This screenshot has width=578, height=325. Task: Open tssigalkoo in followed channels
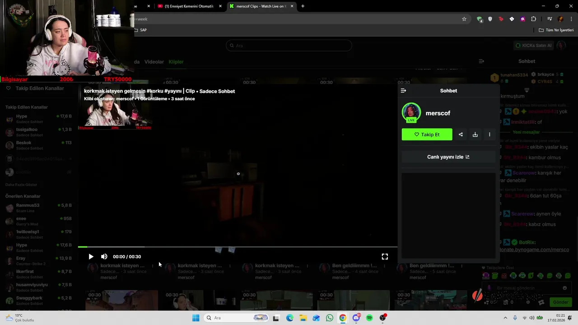tap(38, 132)
